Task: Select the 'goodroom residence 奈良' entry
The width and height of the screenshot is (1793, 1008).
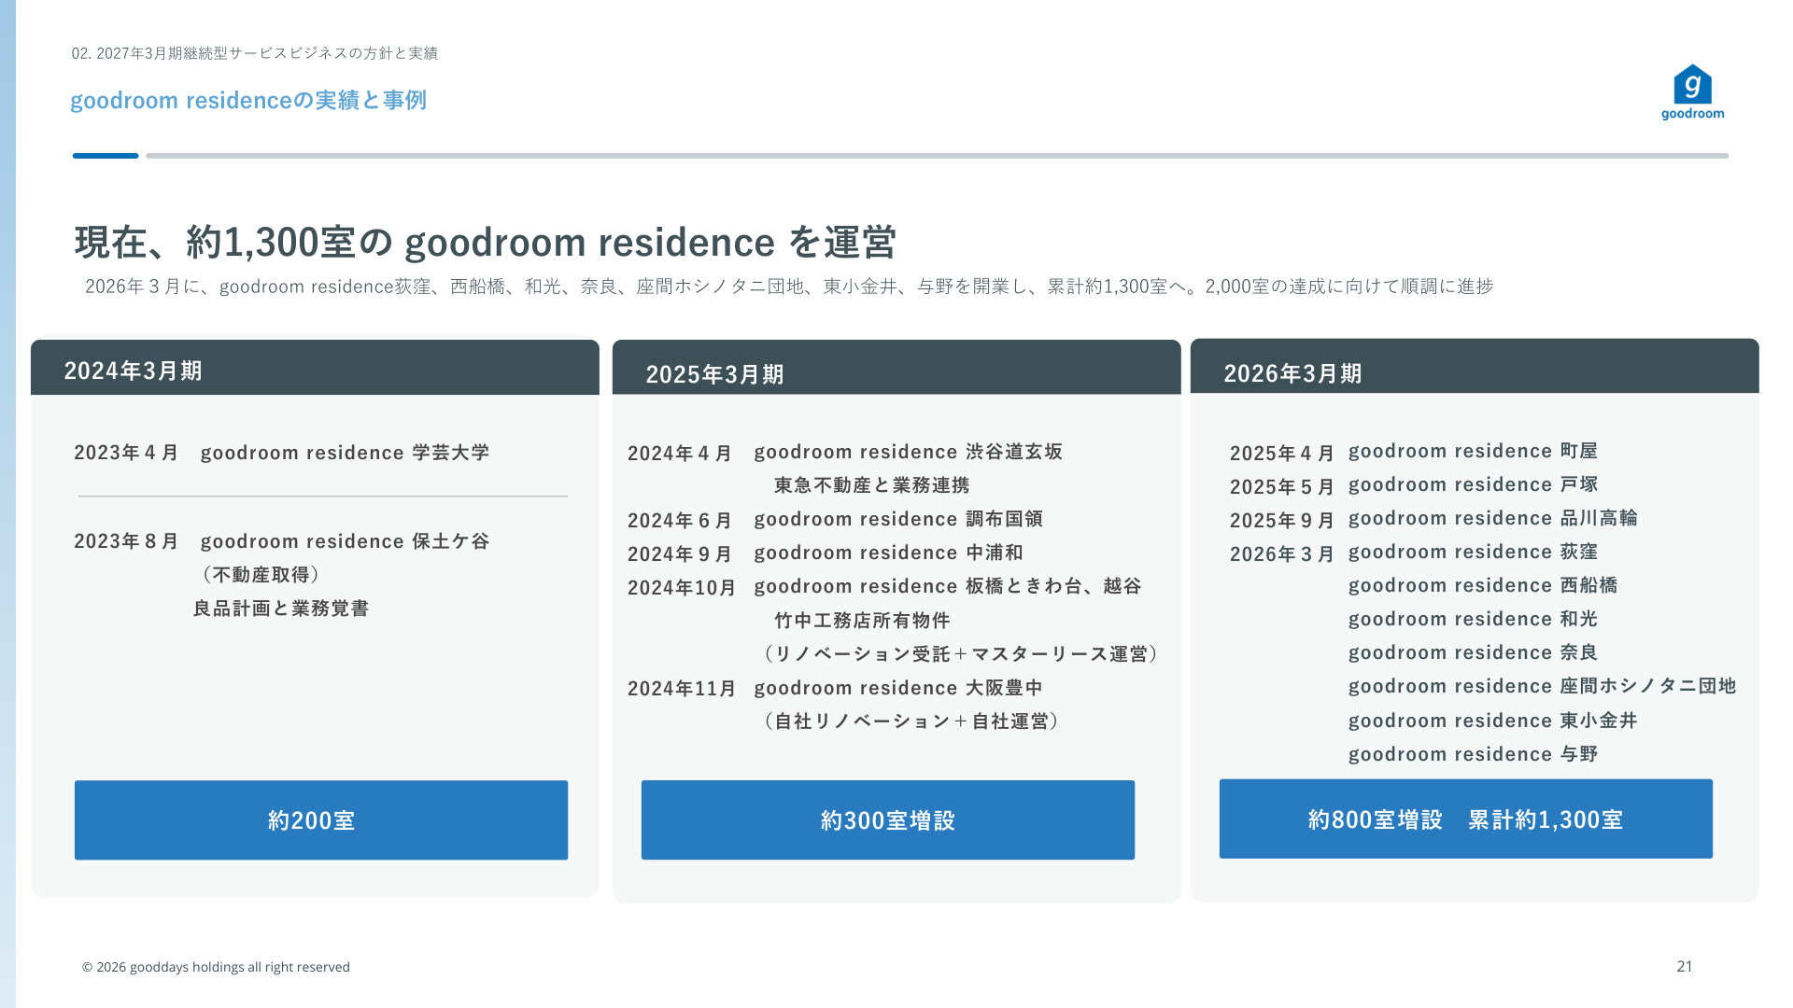Action: [1474, 652]
